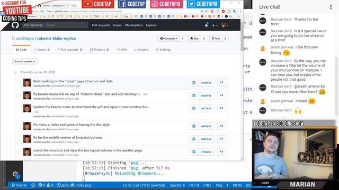Click the browser address bar URL
The image size is (339, 190).
[85, 11]
